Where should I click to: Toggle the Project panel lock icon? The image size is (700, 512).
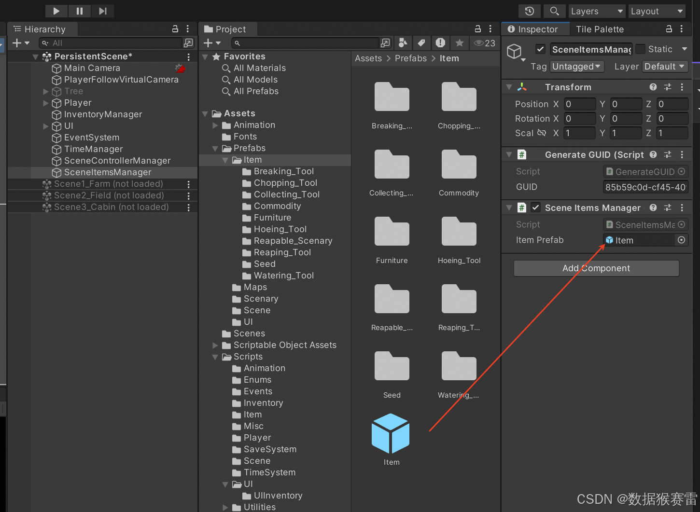(477, 29)
